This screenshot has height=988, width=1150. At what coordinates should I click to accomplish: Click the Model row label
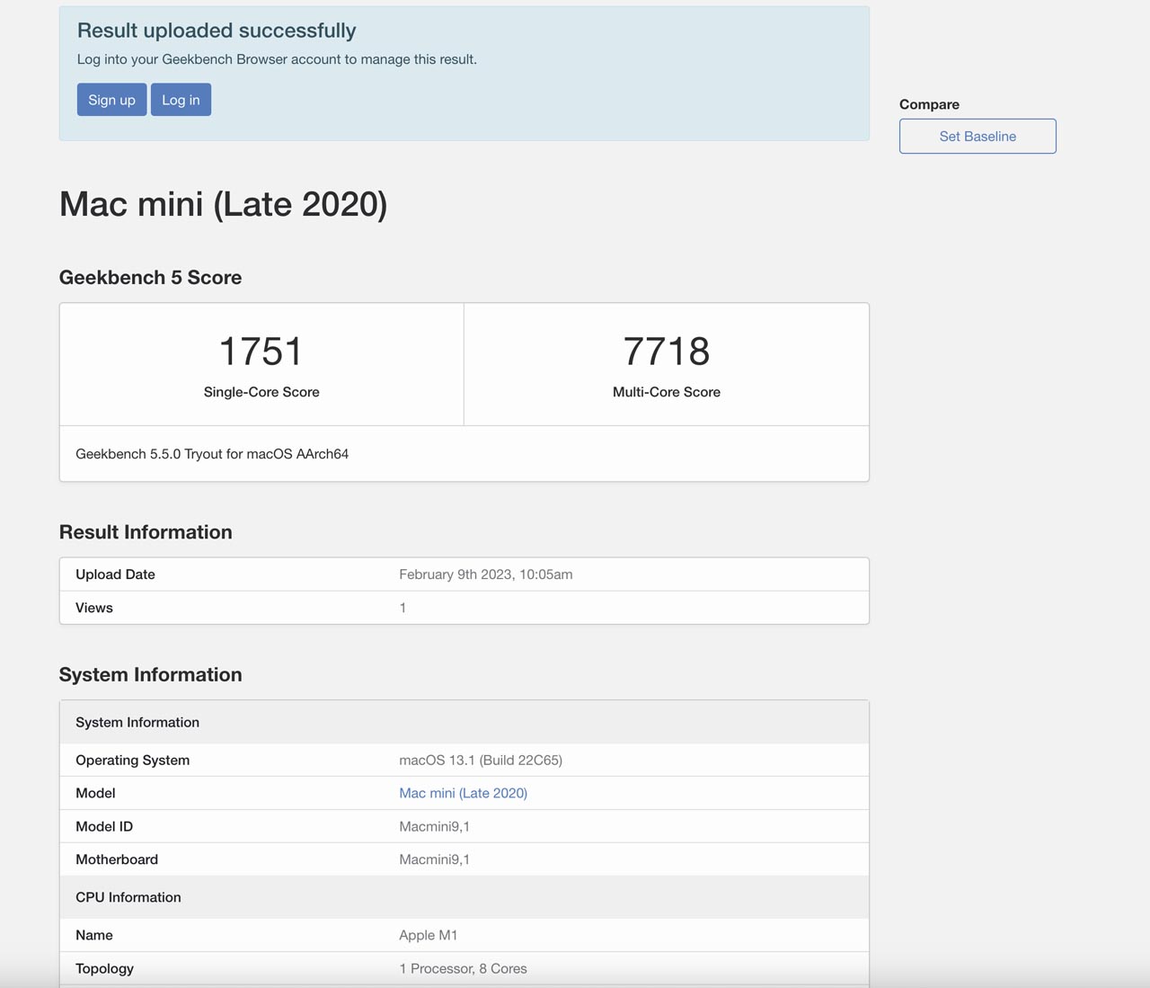(95, 793)
